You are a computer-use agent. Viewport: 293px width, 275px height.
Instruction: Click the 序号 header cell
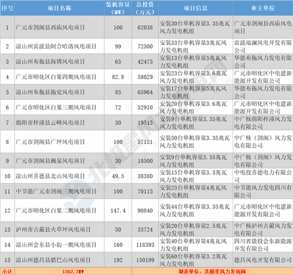[8, 8]
